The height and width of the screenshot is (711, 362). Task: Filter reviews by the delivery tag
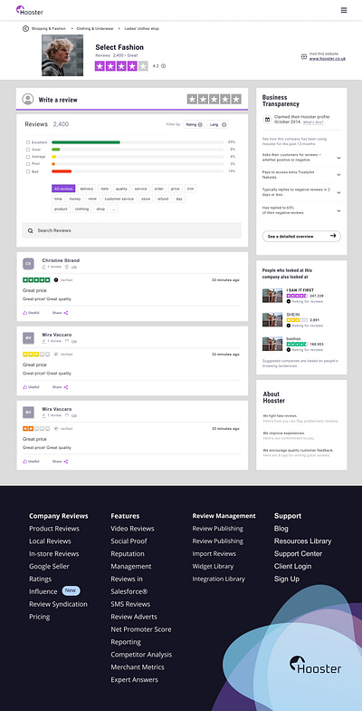(87, 189)
